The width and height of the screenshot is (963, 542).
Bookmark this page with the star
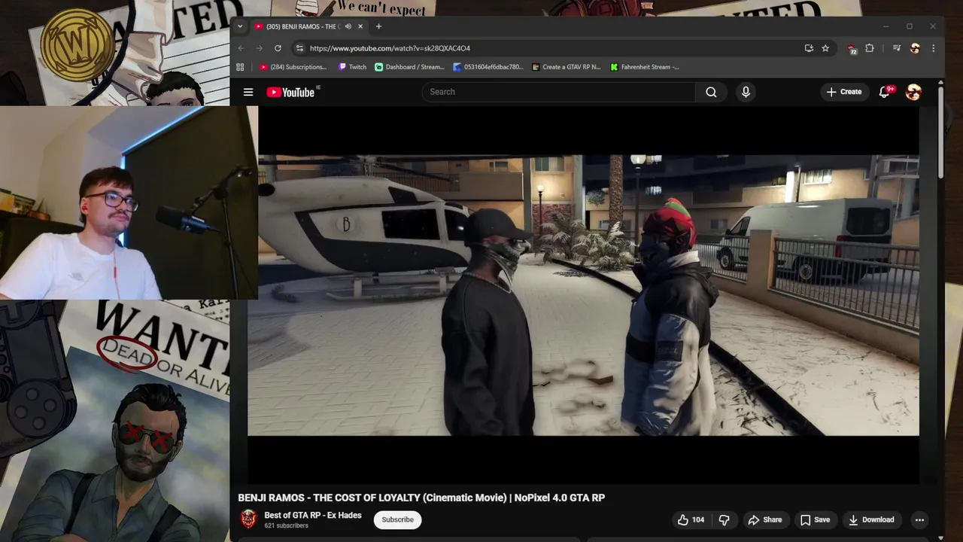pyautogui.click(x=825, y=48)
